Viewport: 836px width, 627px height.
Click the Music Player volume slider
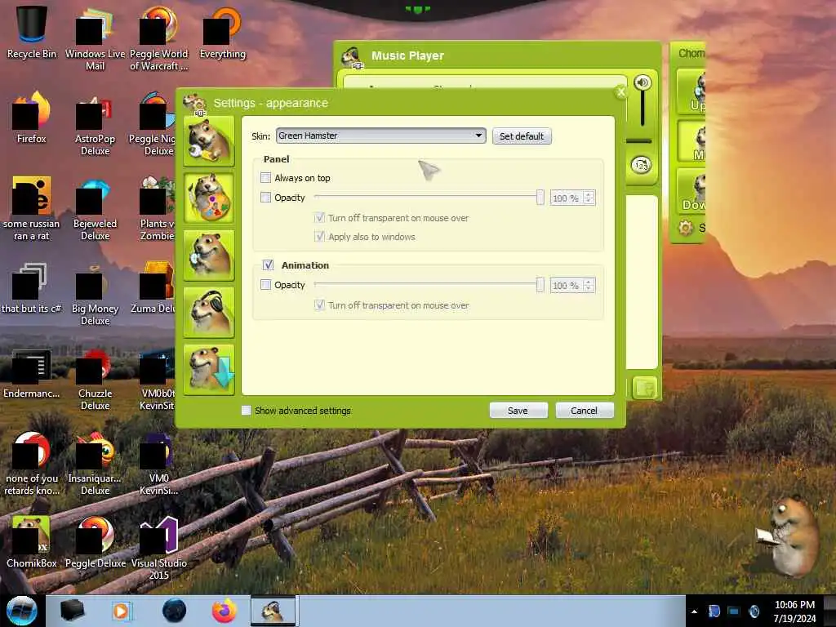(643, 109)
